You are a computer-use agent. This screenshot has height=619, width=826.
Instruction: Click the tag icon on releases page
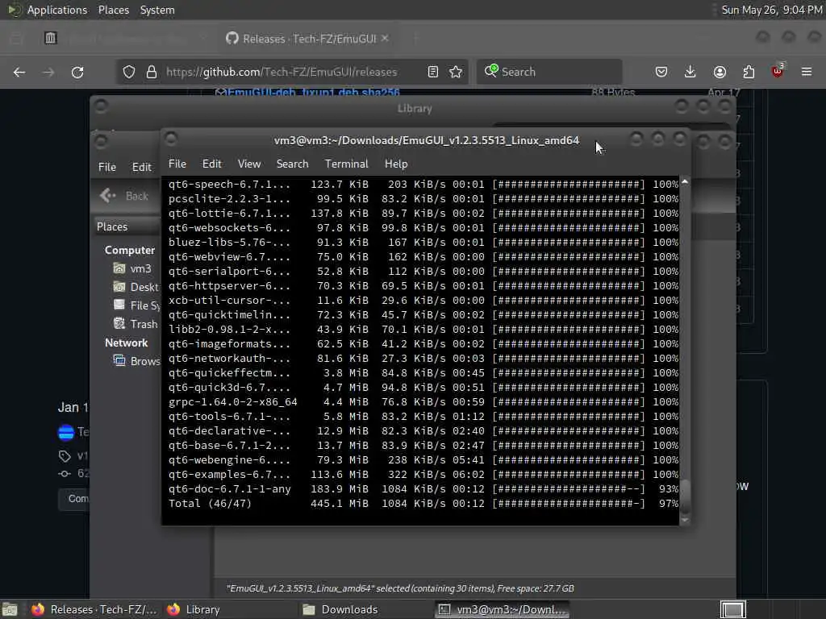click(x=65, y=456)
